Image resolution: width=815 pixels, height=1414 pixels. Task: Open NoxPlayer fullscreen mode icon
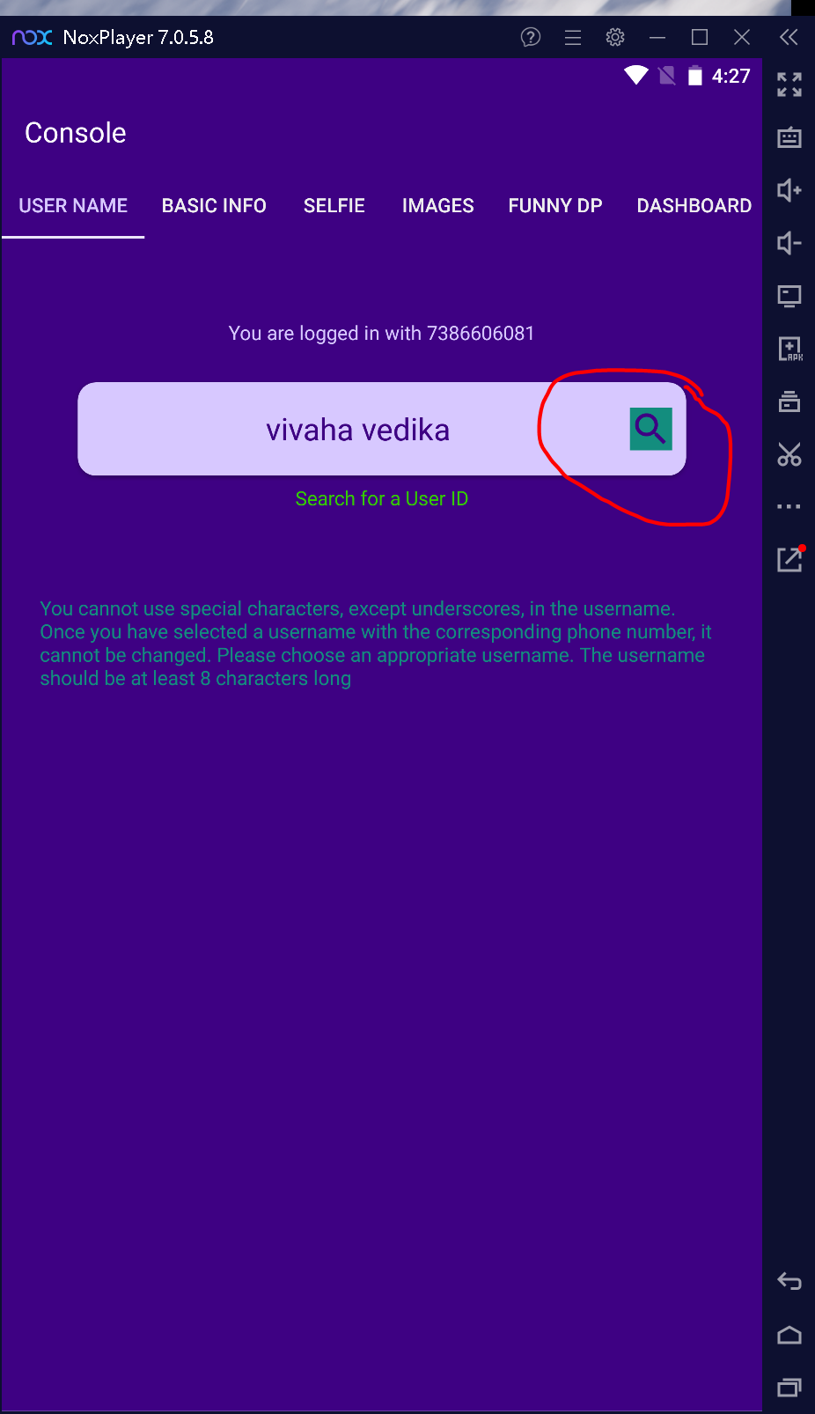pos(789,85)
